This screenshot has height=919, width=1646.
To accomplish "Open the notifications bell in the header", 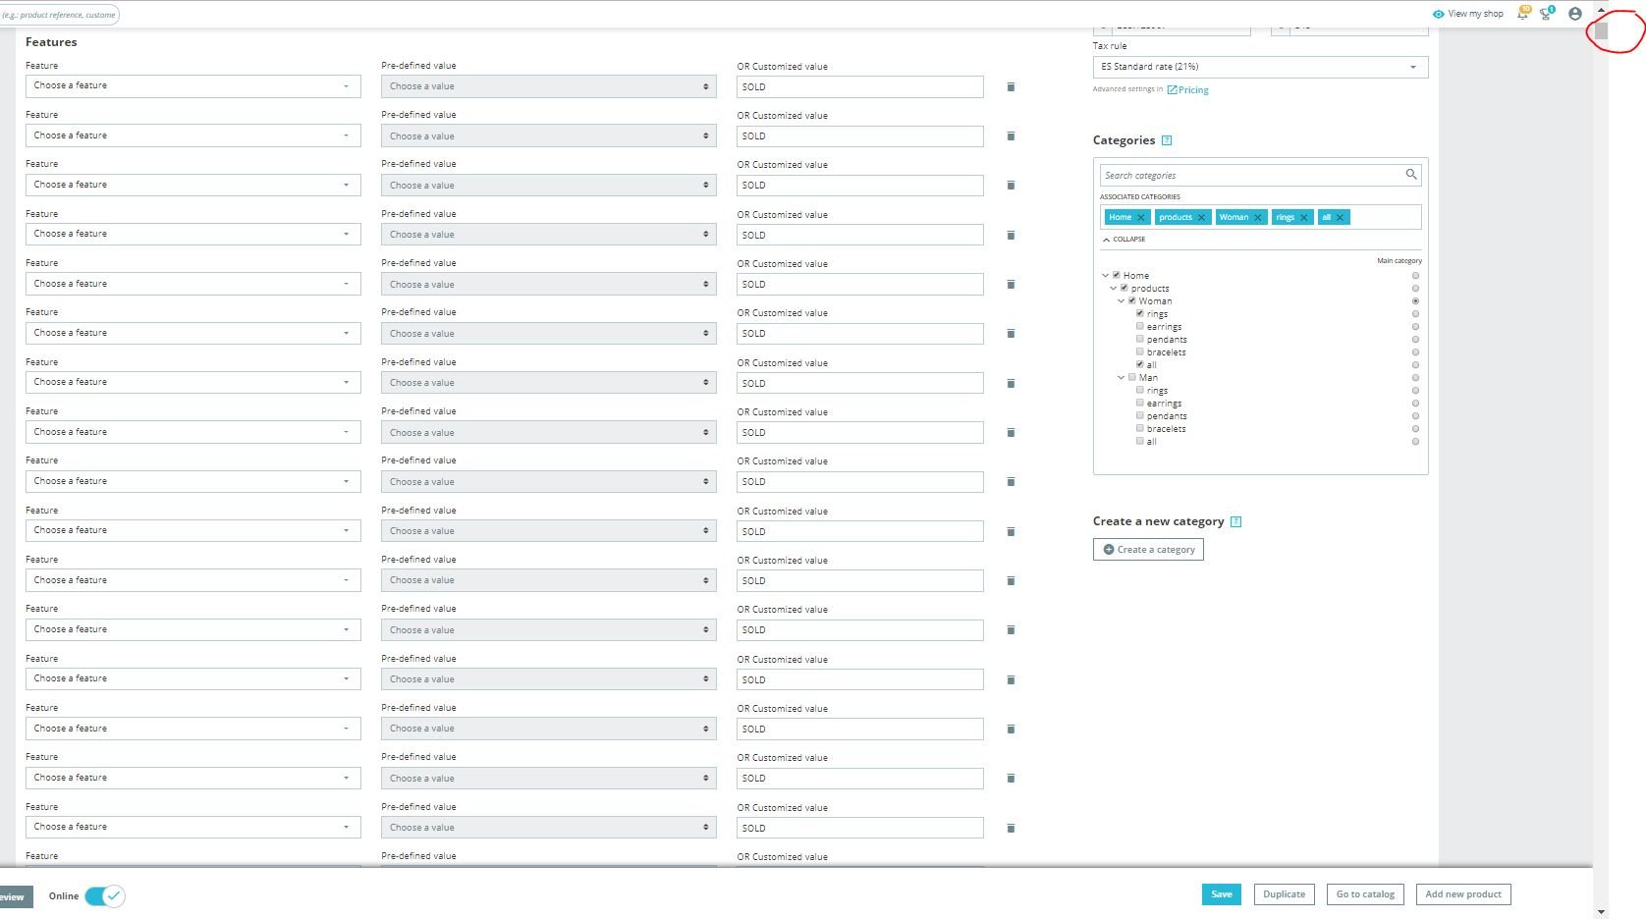I will [x=1522, y=13].
